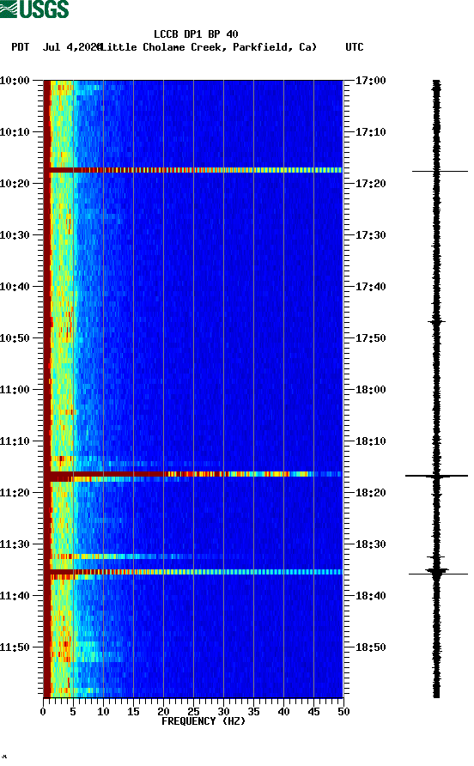The height and width of the screenshot is (766, 474).
Task: Click the 17:50 UTC time label
Action: click(x=370, y=338)
